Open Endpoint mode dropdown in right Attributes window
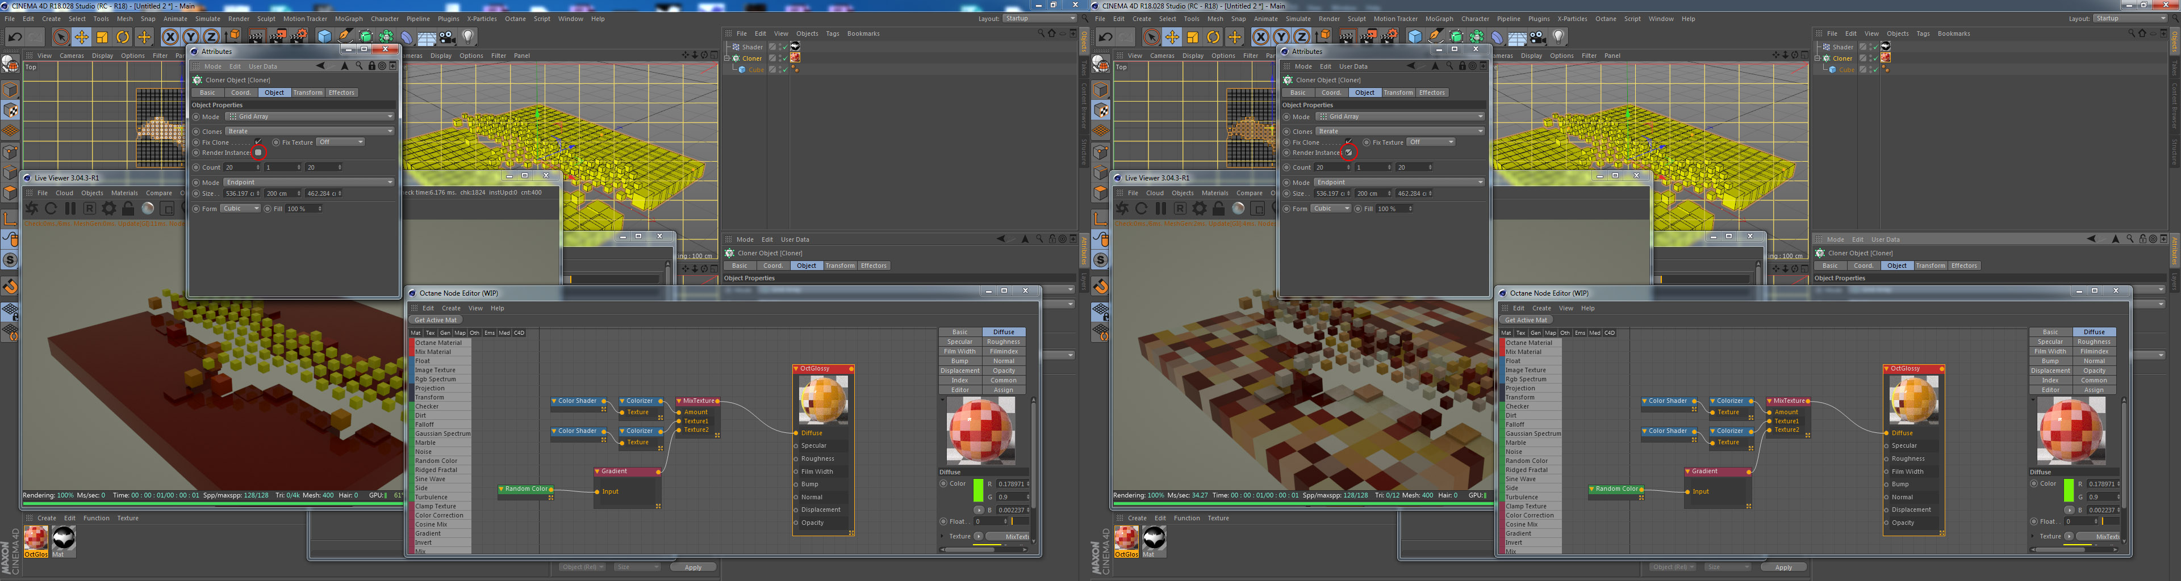The width and height of the screenshot is (2181, 581). pos(1399,182)
